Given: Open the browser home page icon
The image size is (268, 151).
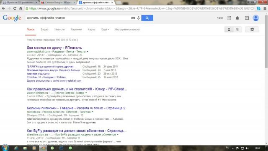Looking at the screenshot, I should (x=21, y=8).
